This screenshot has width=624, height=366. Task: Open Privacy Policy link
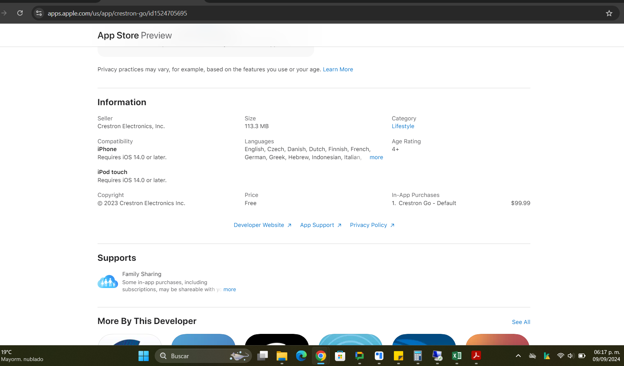(372, 225)
